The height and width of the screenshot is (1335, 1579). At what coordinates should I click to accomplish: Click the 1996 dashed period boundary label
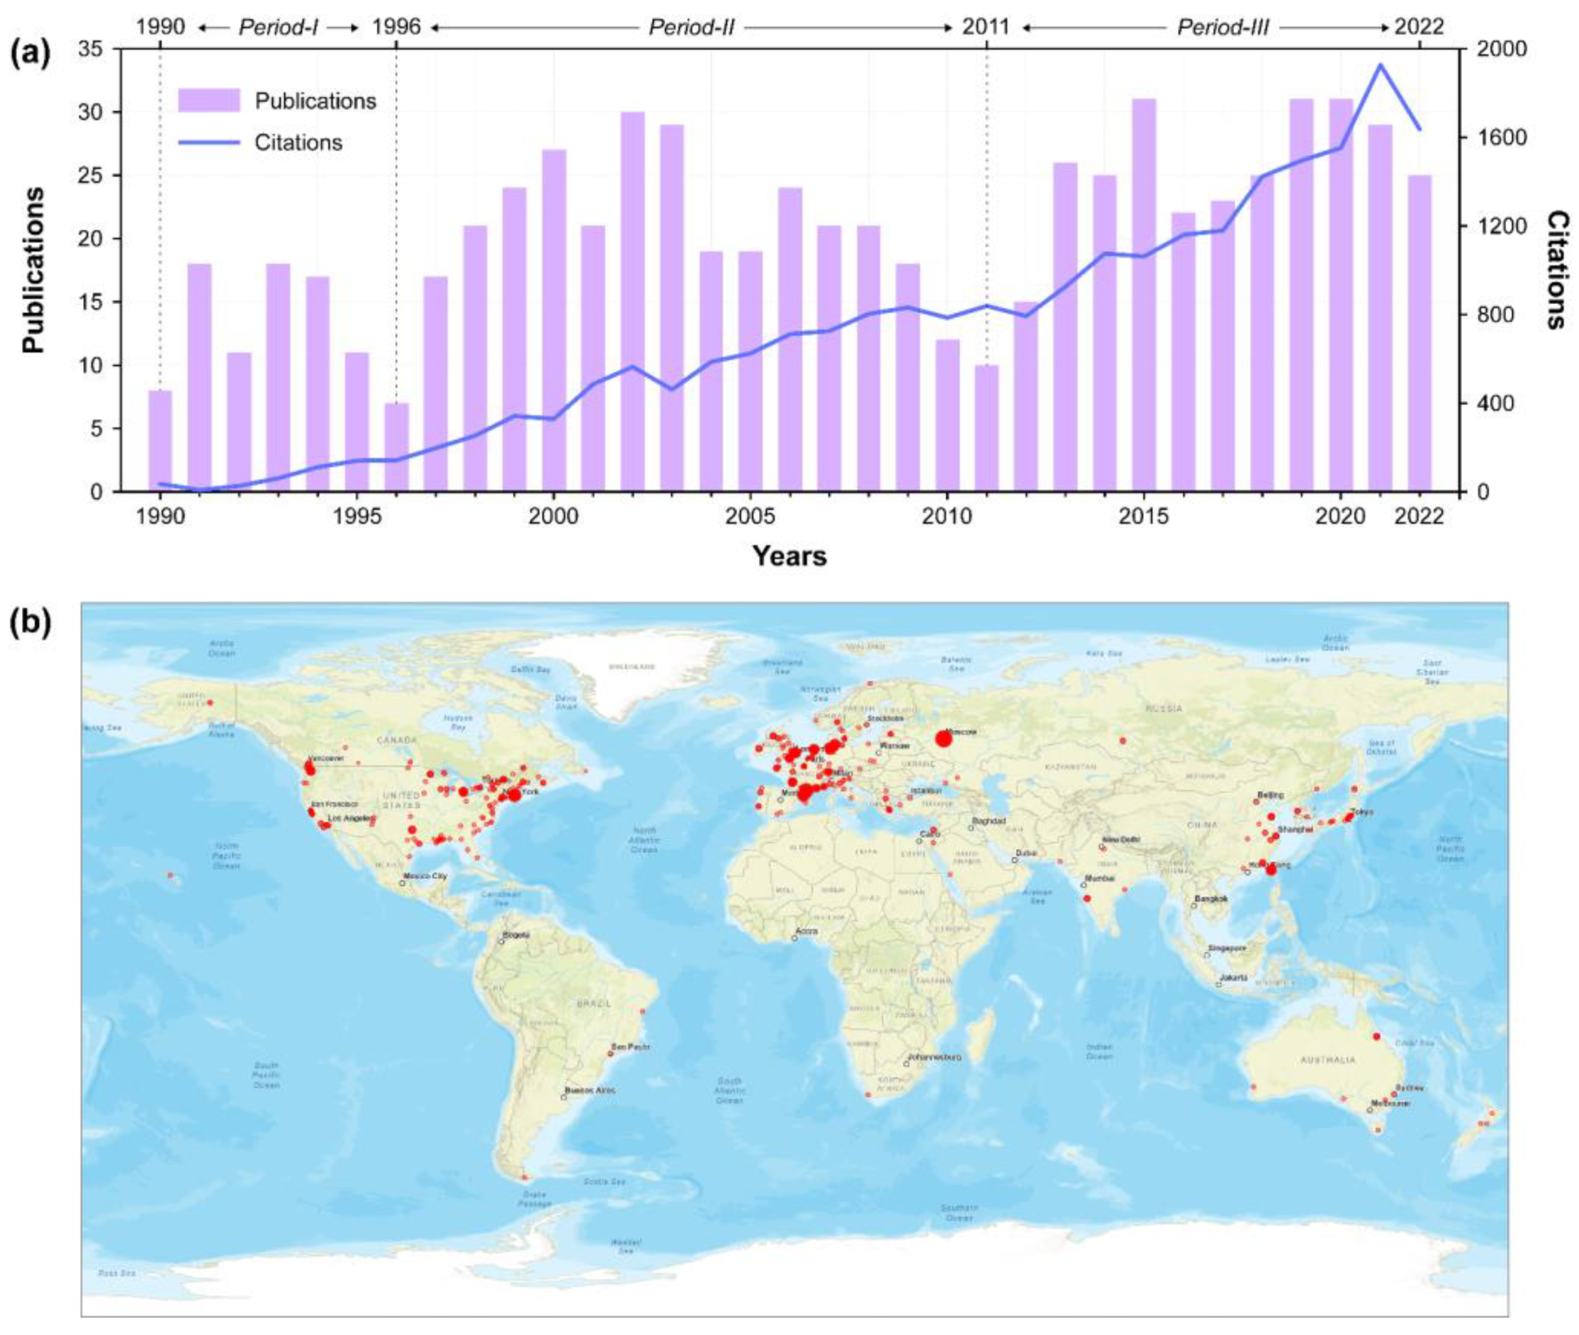(x=396, y=27)
